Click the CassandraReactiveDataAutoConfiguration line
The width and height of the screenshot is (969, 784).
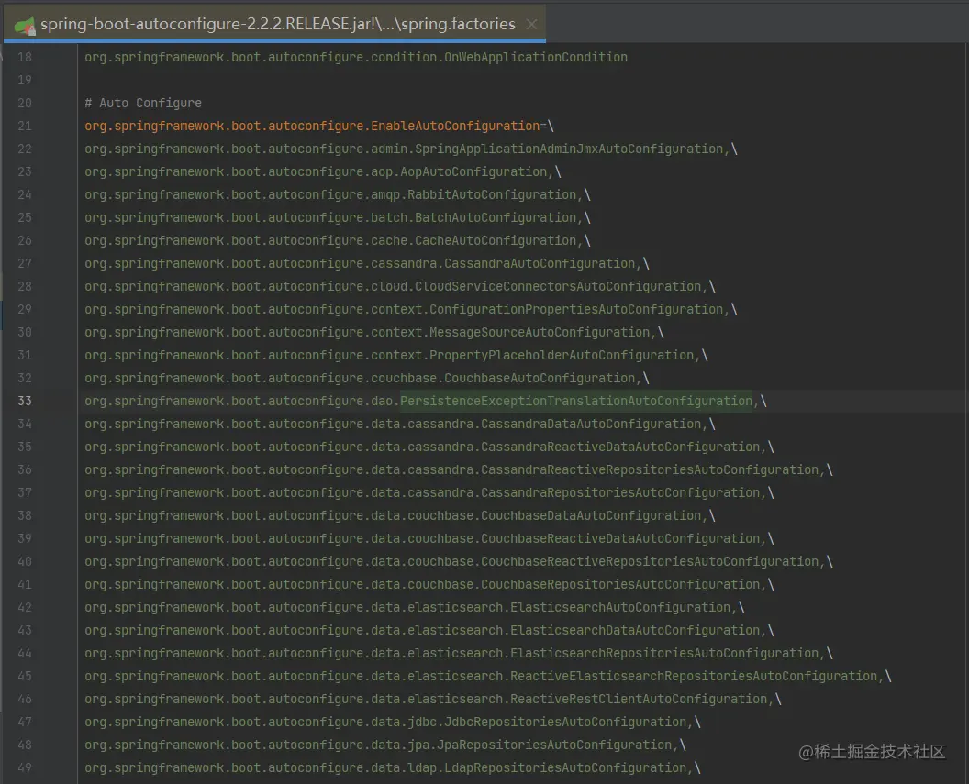(429, 447)
